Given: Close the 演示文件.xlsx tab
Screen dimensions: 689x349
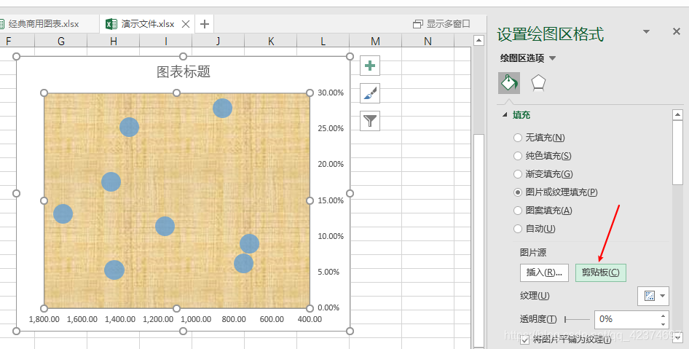Looking at the screenshot, I should 186,24.
